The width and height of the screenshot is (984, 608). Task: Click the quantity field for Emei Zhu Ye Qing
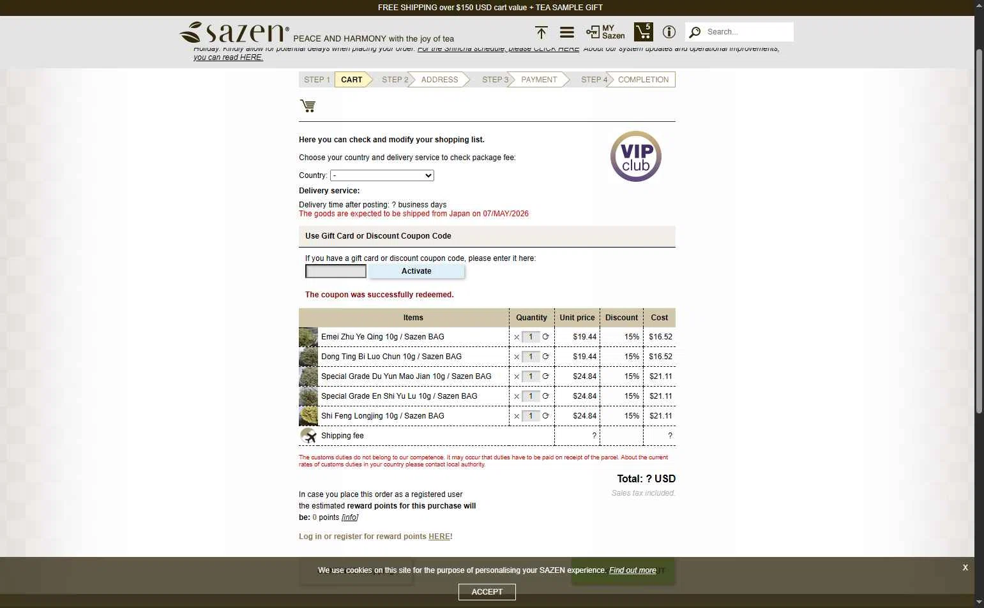(x=531, y=337)
